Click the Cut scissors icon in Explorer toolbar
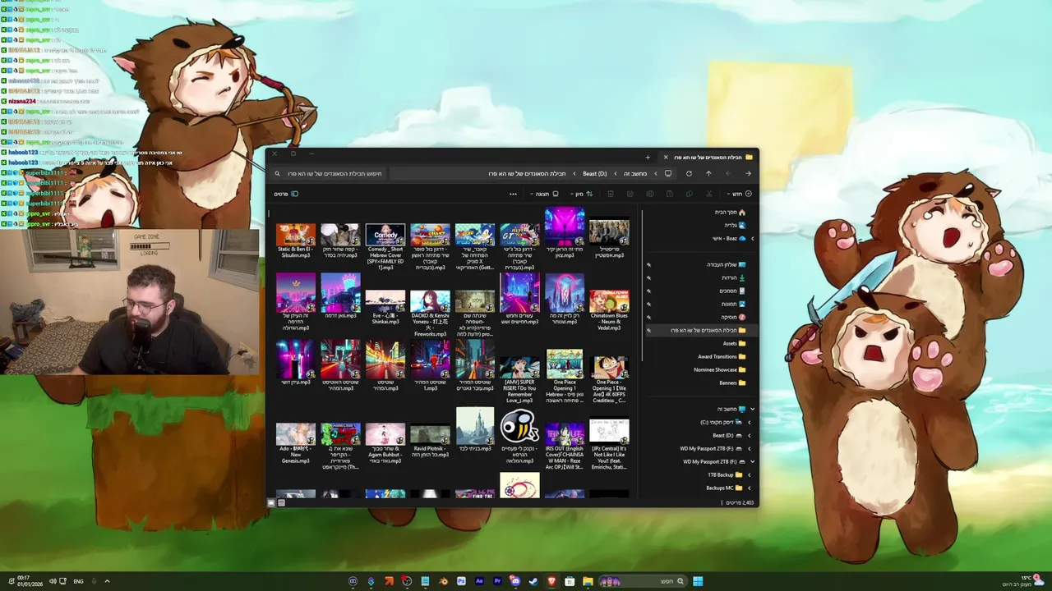 pyautogui.click(x=708, y=194)
